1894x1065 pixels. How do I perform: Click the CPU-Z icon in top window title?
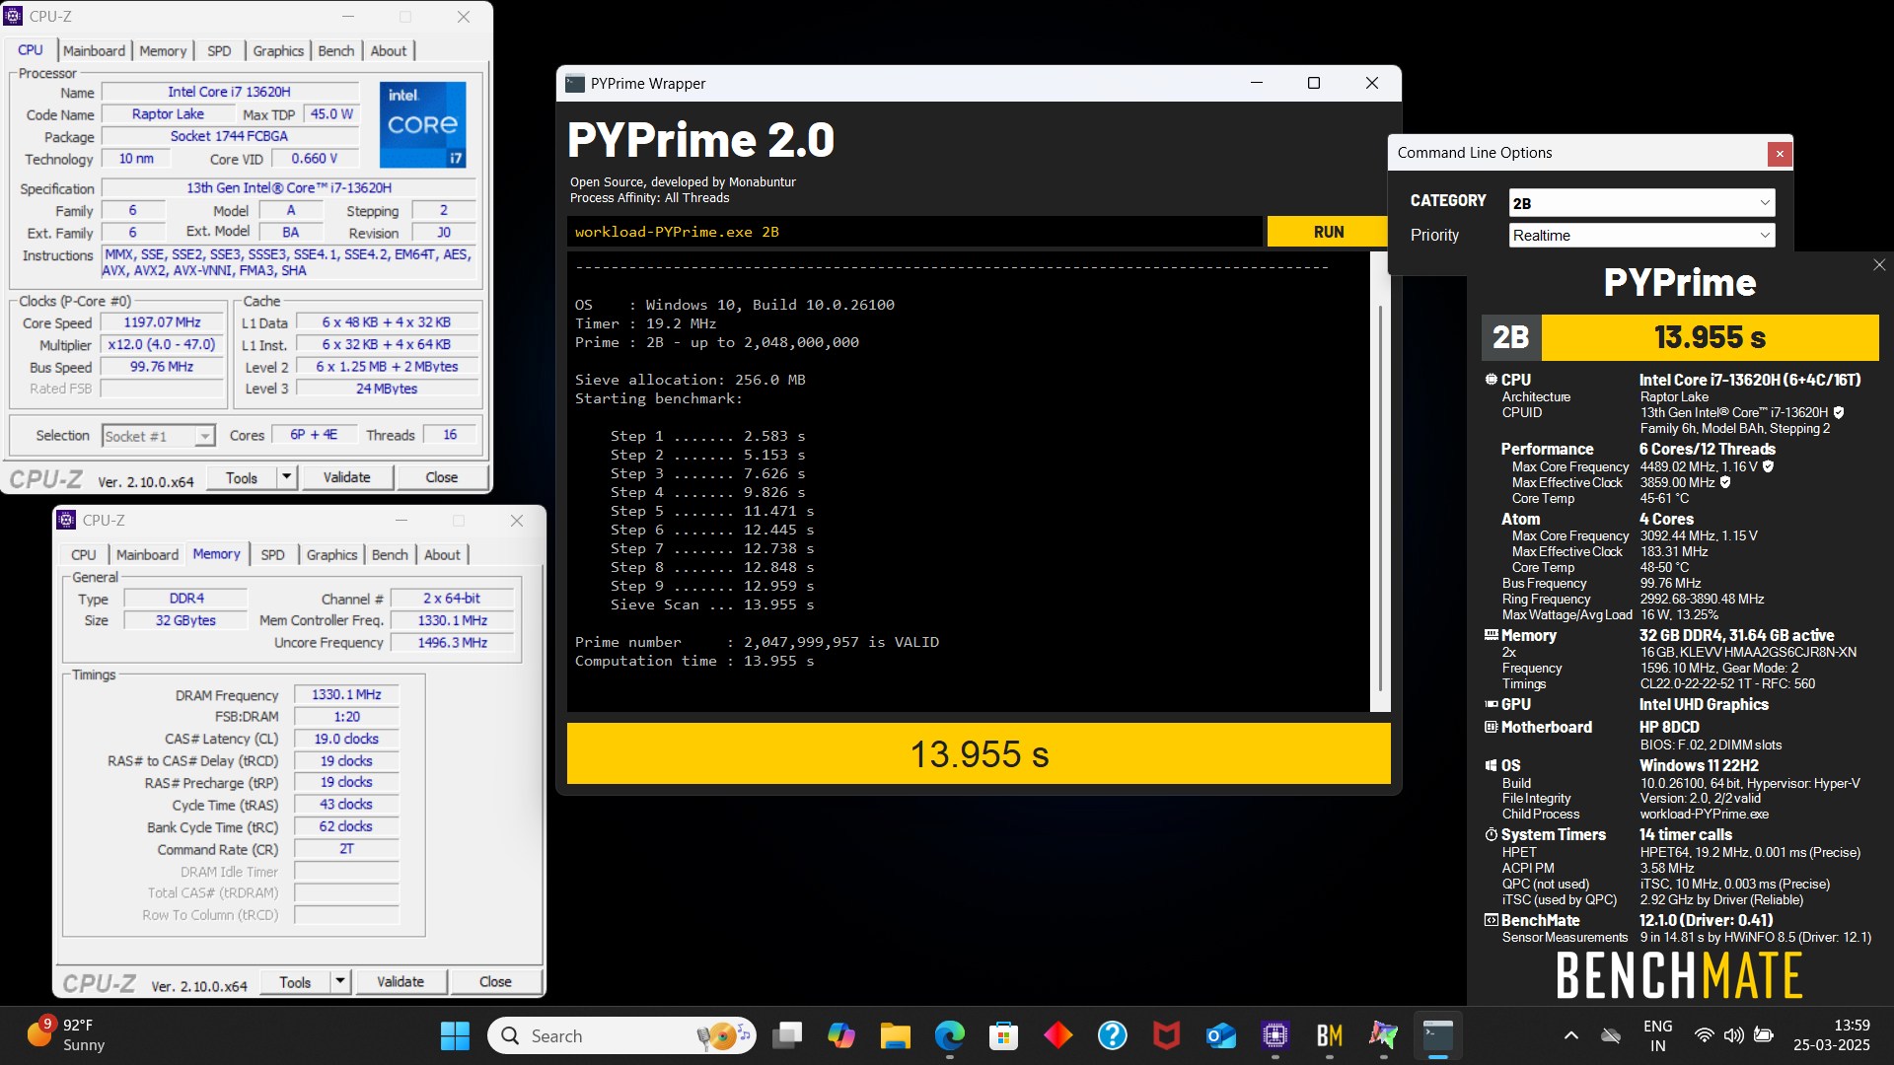(x=14, y=17)
